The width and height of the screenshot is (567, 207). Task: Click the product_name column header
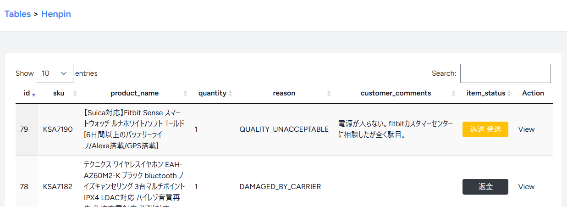pyautogui.click(x=134, y=93)
